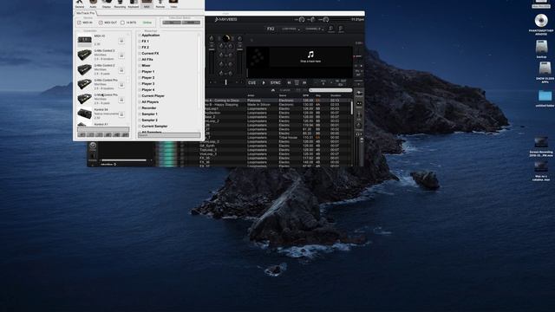Screen dimensions: 555x312
Task: Open the Remote preferences tab
Action: point(160,3)
